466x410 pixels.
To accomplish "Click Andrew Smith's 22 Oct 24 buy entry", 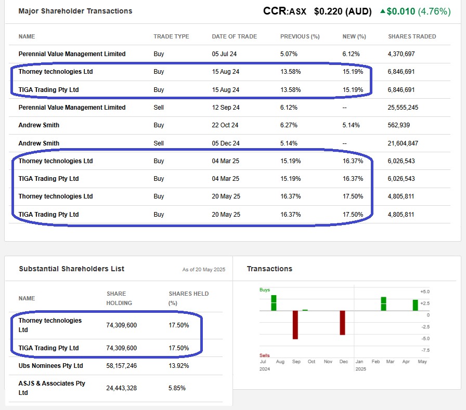I will pyautogui.click(x=39, y=125).
